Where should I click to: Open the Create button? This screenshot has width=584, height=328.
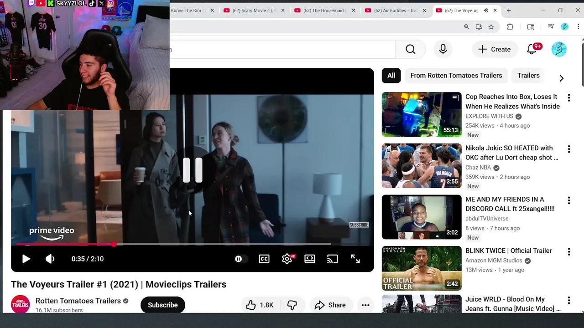coord(494,49)
